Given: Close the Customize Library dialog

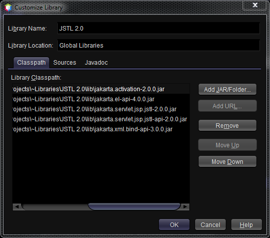Looking at the screenshot, I should 255,5.
